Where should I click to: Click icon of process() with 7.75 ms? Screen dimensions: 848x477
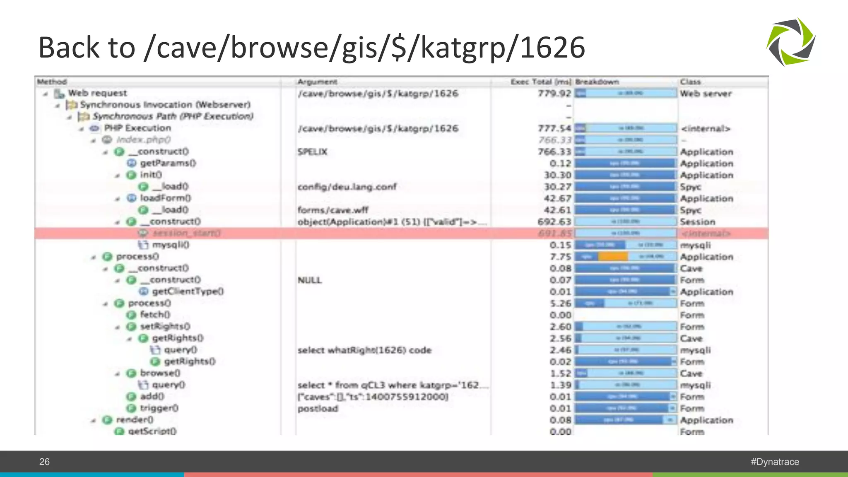pos(107,257)
